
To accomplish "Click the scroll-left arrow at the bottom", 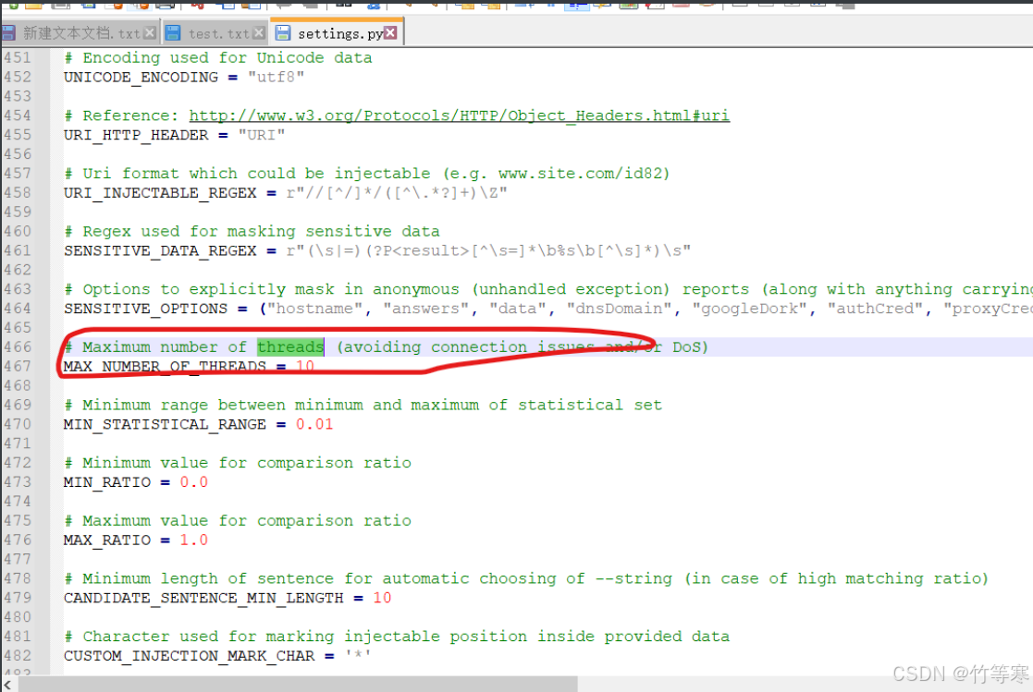I will (8, 684).
